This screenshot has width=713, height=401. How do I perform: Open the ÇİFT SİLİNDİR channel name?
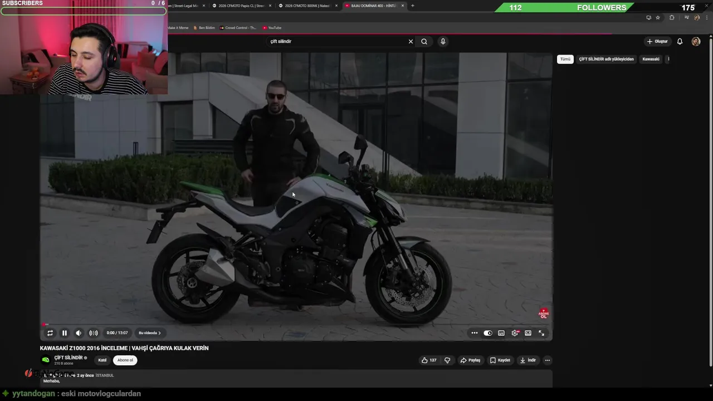tap(69, 358)
